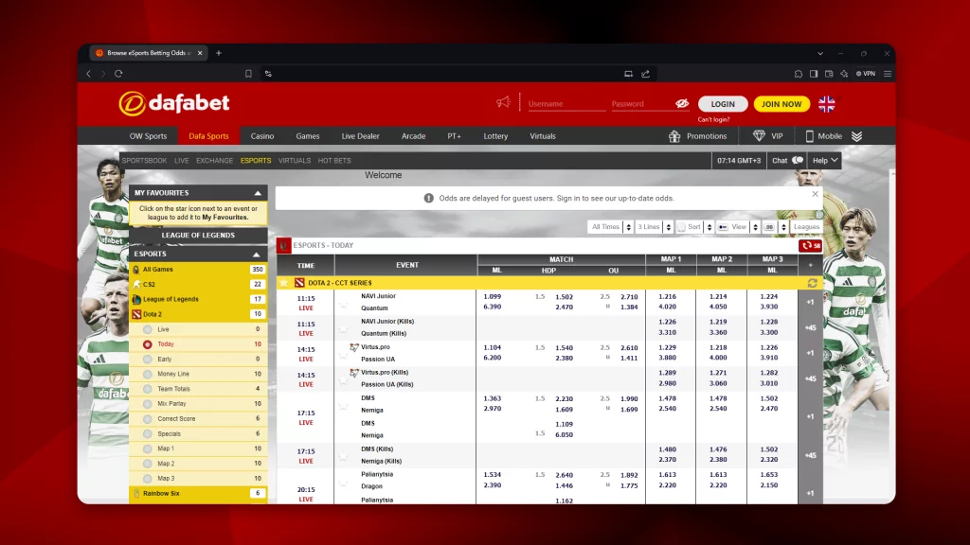The height and width of the screenshot is (545, 970).
Task: Favourite the NAVI Junior vs Quantum match
Action: pyautogui.click(x=343, y=303)
